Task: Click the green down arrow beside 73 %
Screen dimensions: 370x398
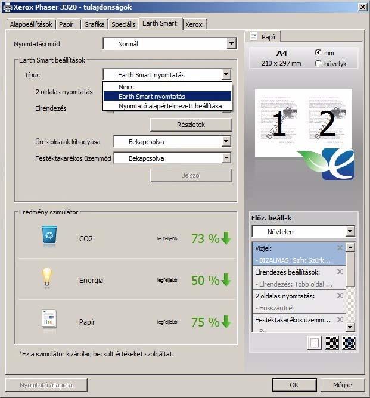Action: click(226, 238)
